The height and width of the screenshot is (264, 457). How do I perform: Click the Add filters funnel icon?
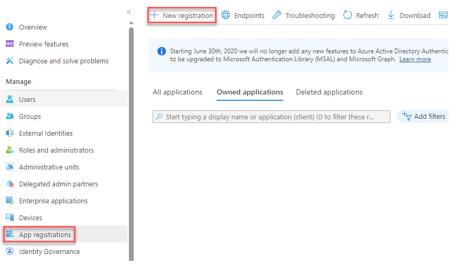click(407, 116)
